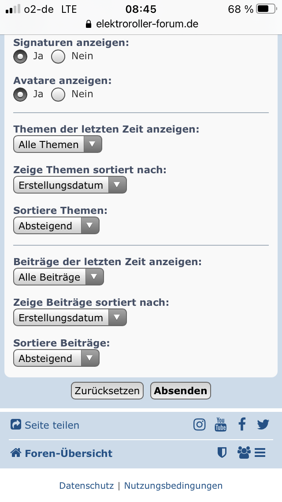This screenshot has height=502, width=282.
Task: Open the footer hamburger menu icon
Action: click(260, 453)
